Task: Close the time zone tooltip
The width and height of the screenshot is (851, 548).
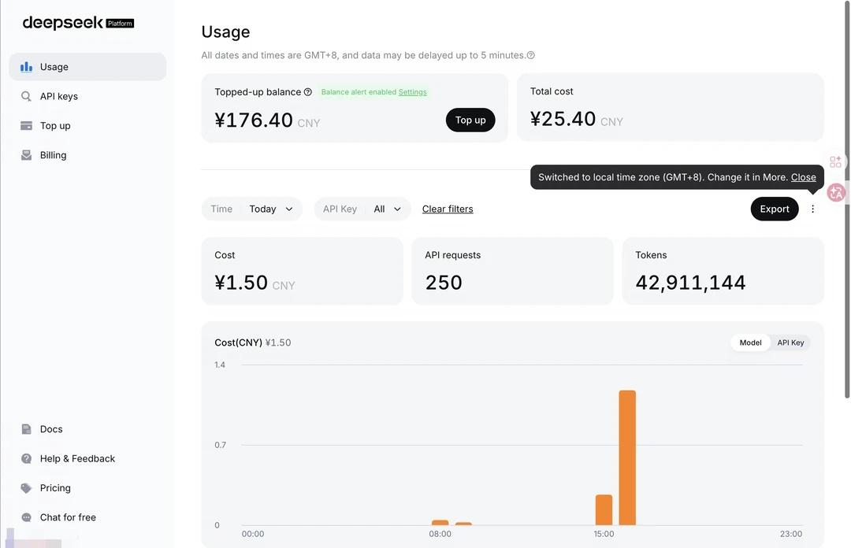Action: point(803,177)
